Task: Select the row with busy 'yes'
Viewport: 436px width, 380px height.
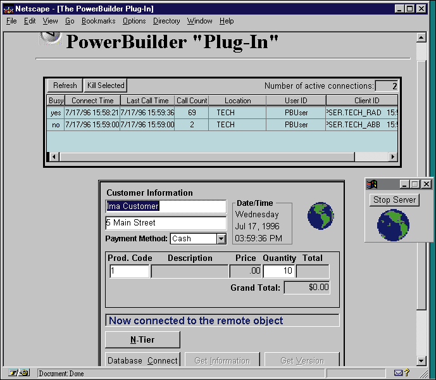Action: click(x=222, y=113)
